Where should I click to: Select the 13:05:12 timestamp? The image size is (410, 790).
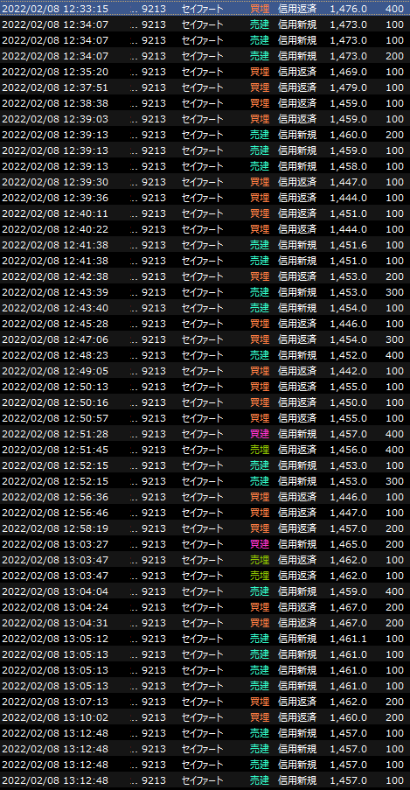55,639
